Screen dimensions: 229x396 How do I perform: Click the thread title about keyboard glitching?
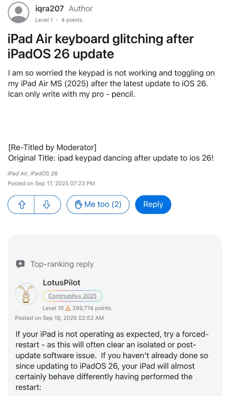(x=100, y=46)
